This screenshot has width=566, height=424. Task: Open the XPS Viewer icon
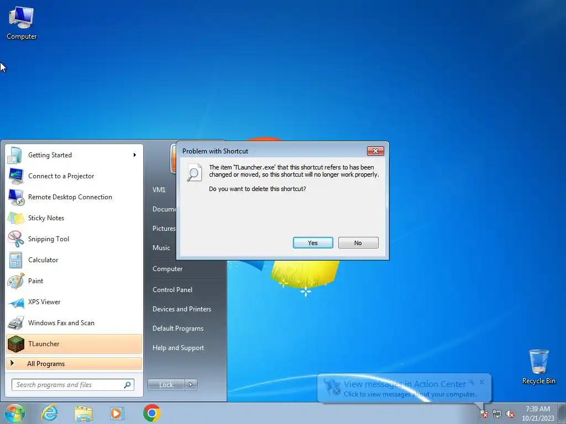pos(15,302)
